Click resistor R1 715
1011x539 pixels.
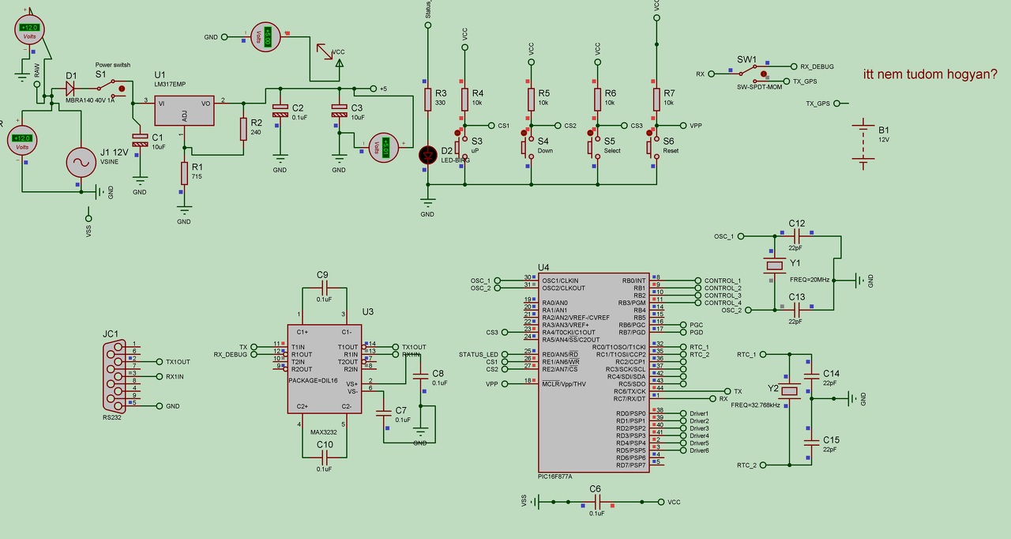tap(184, 172)
